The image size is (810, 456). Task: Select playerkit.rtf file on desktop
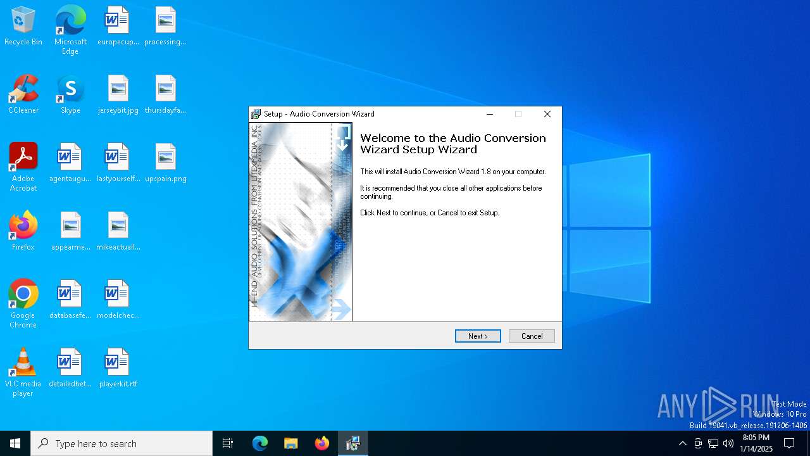point(118,369)
